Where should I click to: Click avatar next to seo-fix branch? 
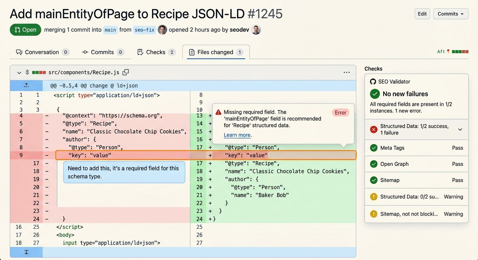(163, 30)
